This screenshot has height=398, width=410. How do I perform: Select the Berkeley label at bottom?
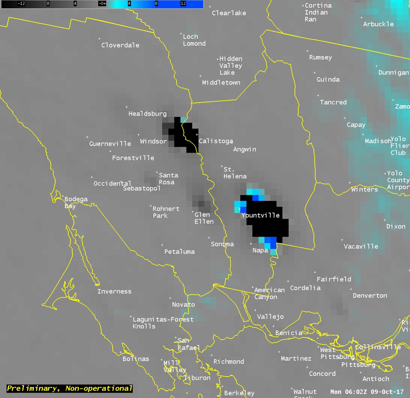pos(239,393)
